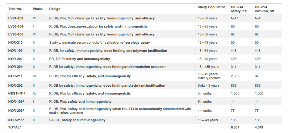Viewport: 288px width, 133px height.
Task: Click the NOR-210 trial identifier
Action: tap(15, 42)
